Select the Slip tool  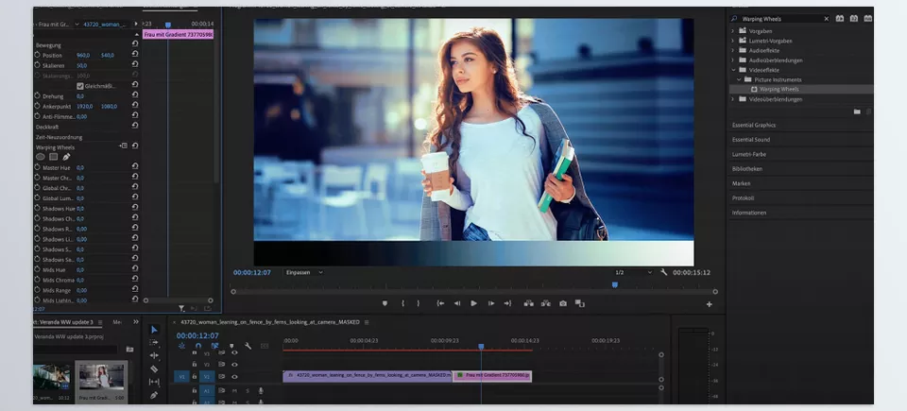(x=154, y=382)
